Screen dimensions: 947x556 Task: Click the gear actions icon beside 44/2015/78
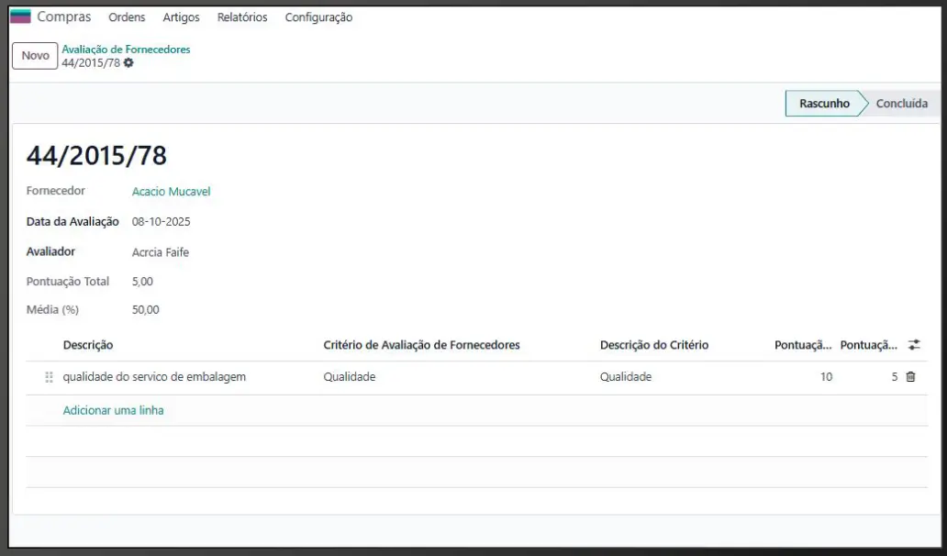[x=128, y=62]
